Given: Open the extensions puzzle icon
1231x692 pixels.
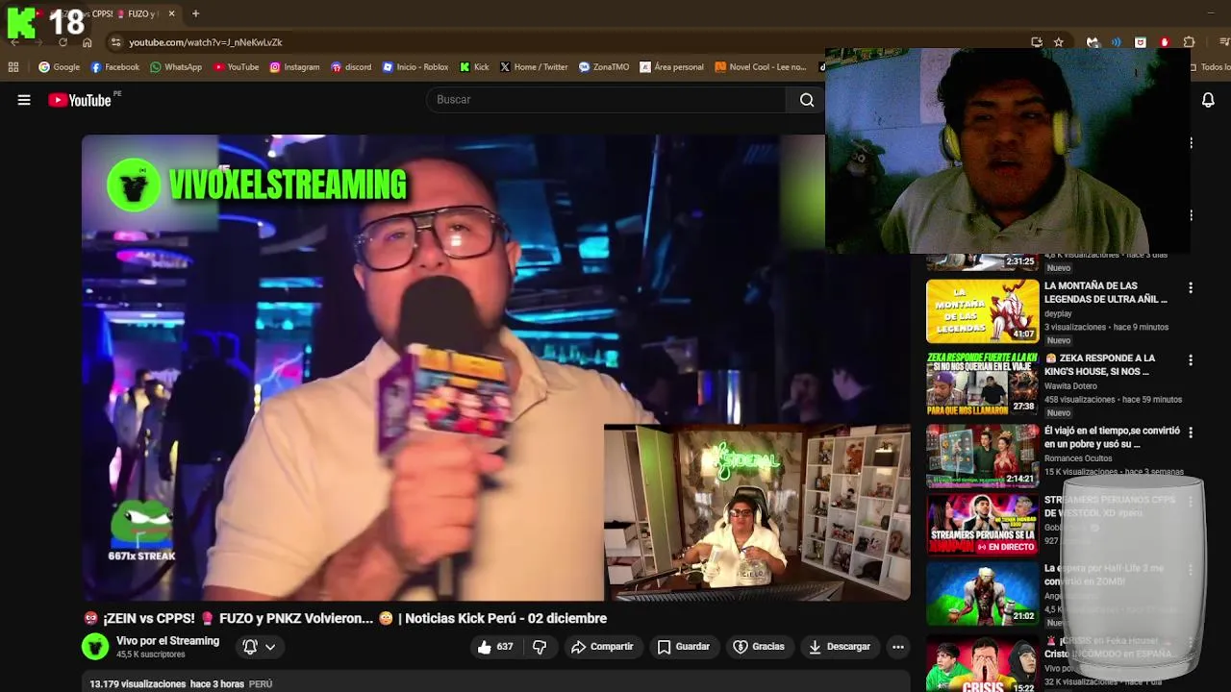Looking at the screenshot, I should click(1189, 42).
